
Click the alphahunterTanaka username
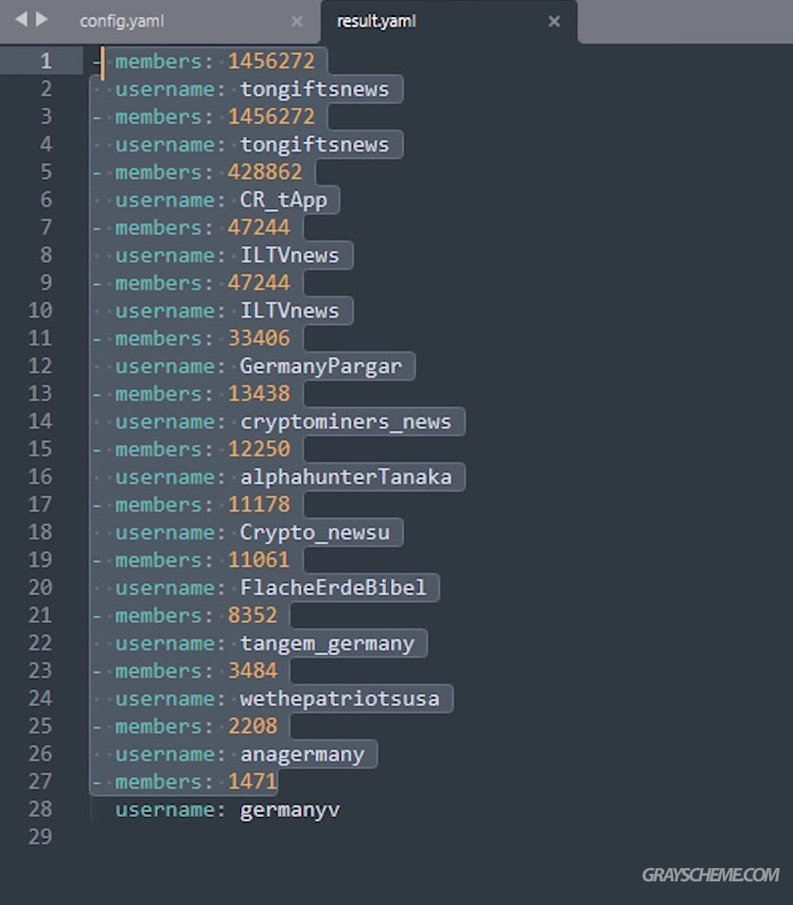345,477
